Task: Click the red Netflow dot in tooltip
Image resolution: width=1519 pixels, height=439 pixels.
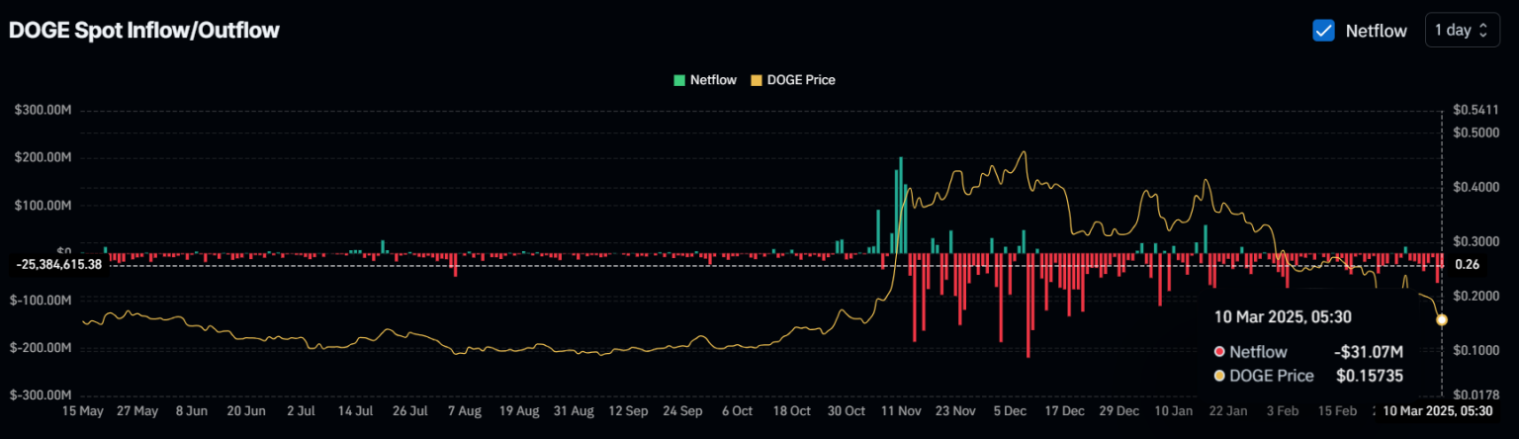Action: [1218, 351]
